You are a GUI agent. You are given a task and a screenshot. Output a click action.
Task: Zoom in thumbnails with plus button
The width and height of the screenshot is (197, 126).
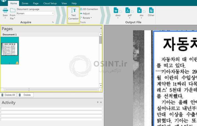[x=100, y=90]
